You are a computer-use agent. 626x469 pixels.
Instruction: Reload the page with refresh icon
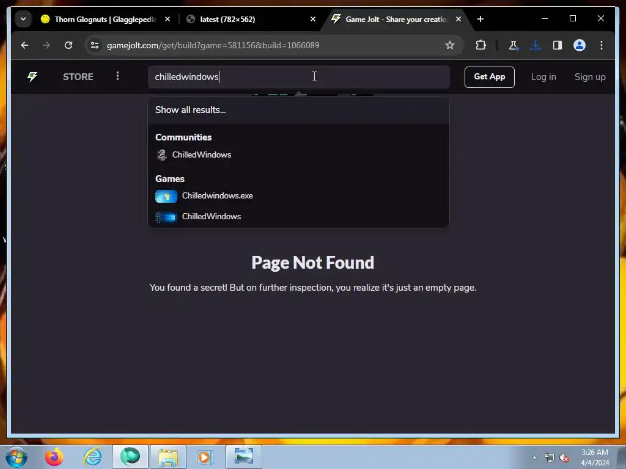[x=68, y=45]
